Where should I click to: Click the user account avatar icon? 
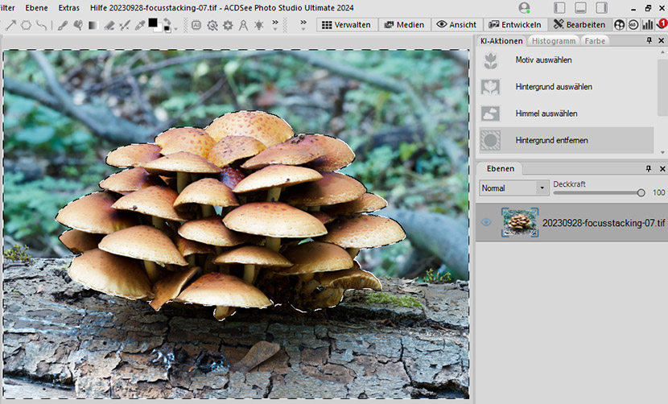click(x=525, y=7)
